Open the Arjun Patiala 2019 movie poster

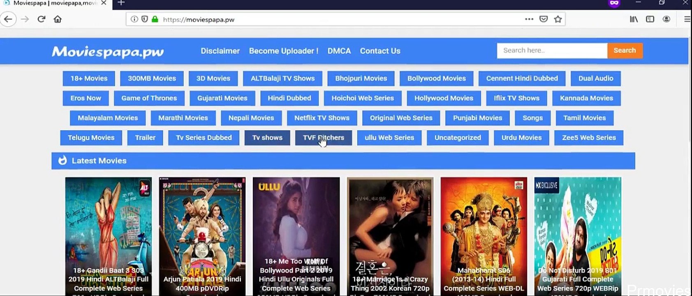[202, 236]
